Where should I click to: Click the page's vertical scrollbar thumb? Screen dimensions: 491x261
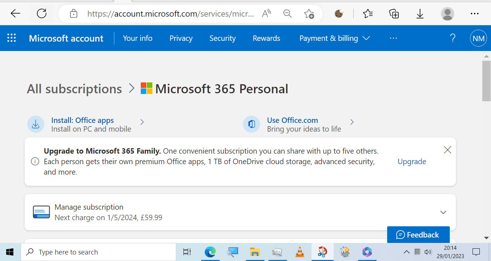pos(487,81)
